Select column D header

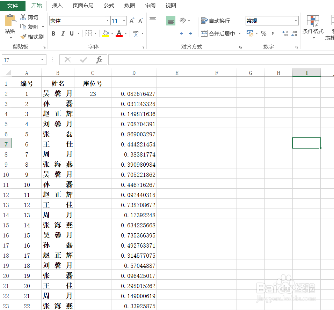coord(134,73)
